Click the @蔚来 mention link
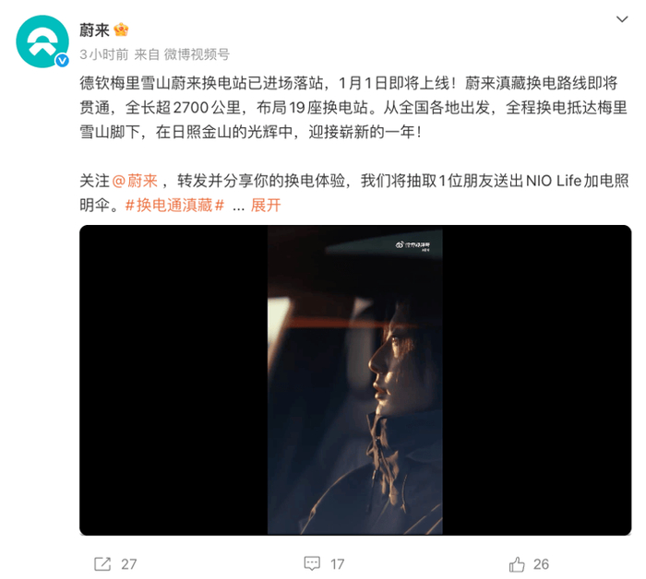Screen dimensions: 646x579 click(x=135, y=181)
